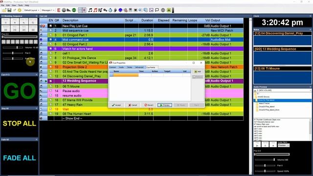
Task: Add cue using the red music note icon
Action: pyautogui.click(x=95, y=10)
